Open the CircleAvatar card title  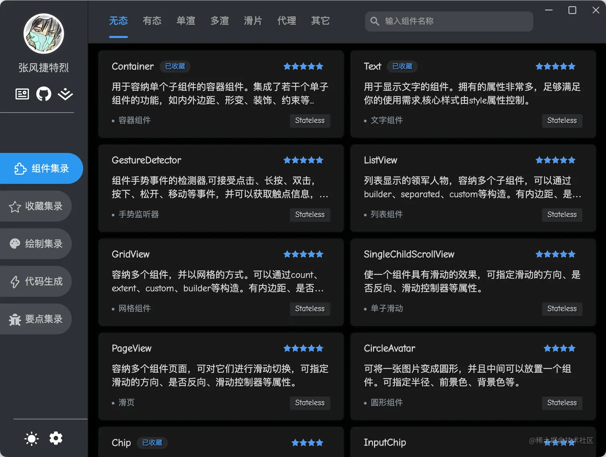click(390, 348)
